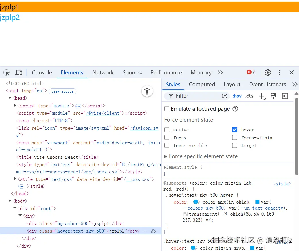
Task: Click the element.style rule block
Action: click(x=227, y=170)
